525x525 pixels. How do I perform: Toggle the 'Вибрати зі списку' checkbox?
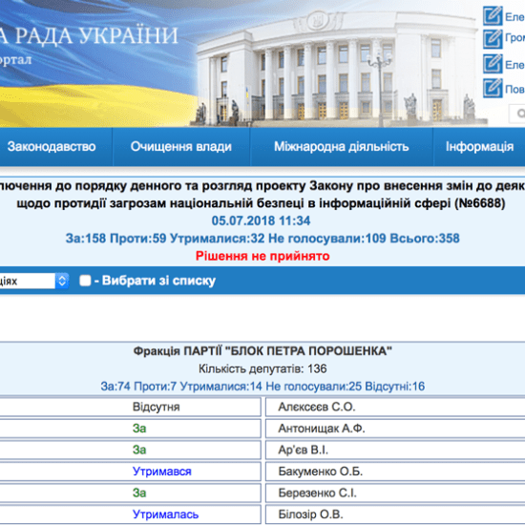click(85, 281)
